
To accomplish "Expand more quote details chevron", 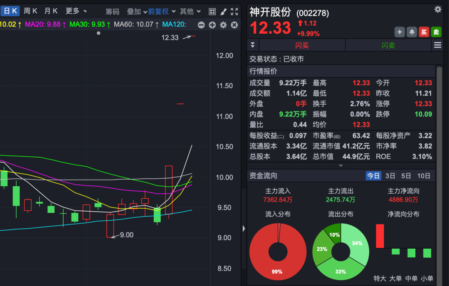I will [341, 165].
